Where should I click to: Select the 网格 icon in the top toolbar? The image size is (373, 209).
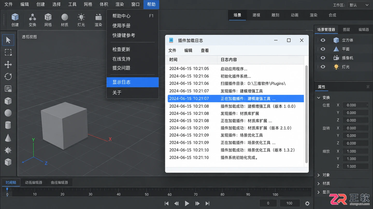point(48,18)
